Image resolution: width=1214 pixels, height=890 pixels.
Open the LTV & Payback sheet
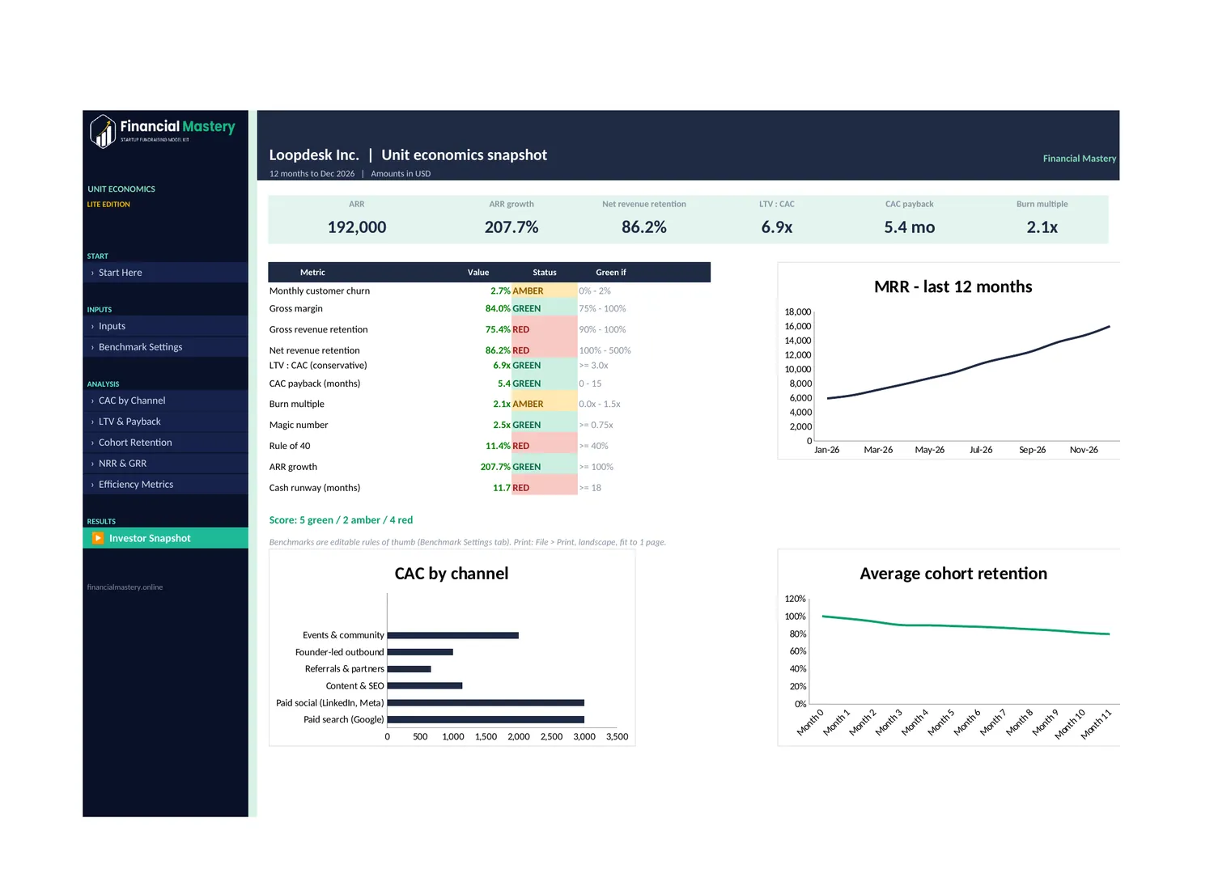165,422
